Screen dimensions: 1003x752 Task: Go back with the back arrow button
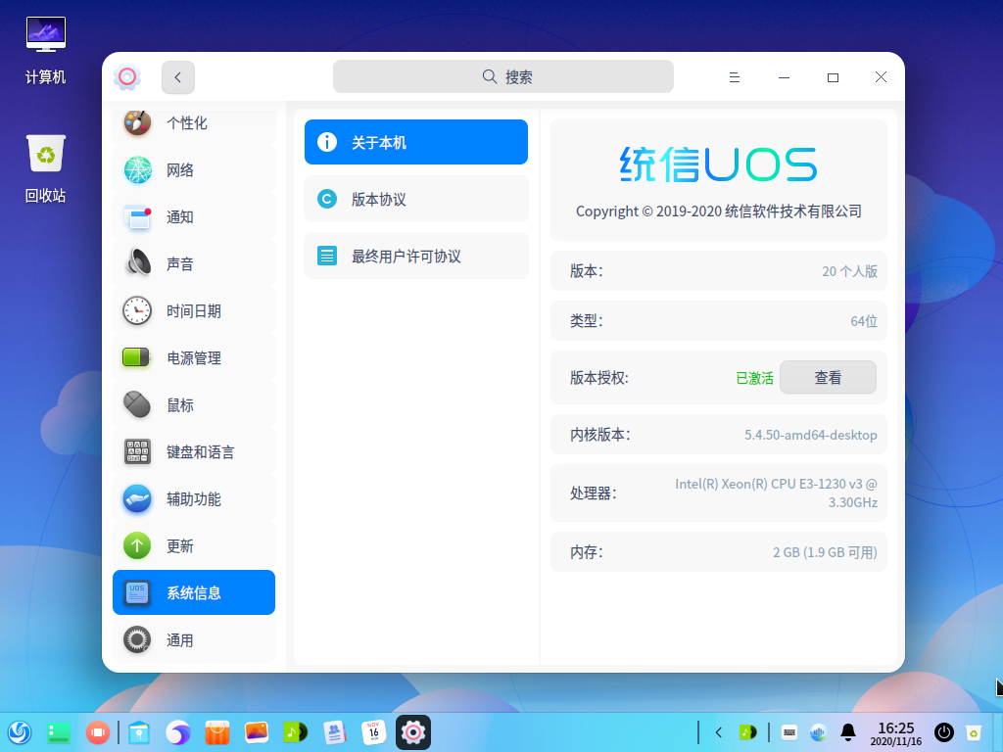[x=178, y=77]
